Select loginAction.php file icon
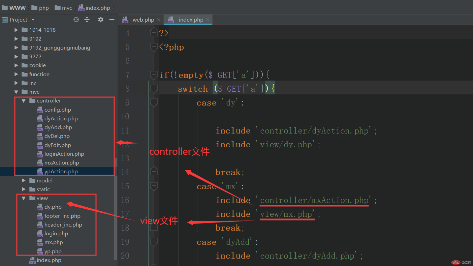Image resolution: width=473 pixels, height=266 pixels. (x=40, y=154)
